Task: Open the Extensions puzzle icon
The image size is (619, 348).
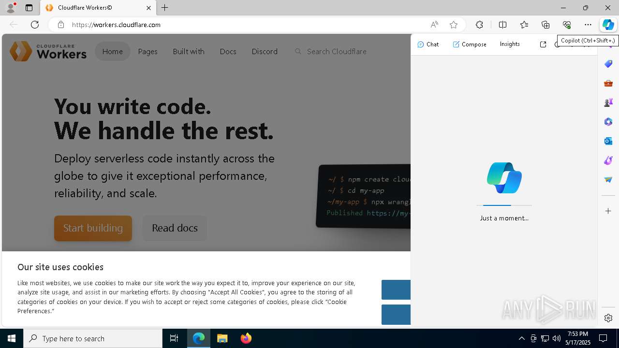Action: [x=479, y=25]
